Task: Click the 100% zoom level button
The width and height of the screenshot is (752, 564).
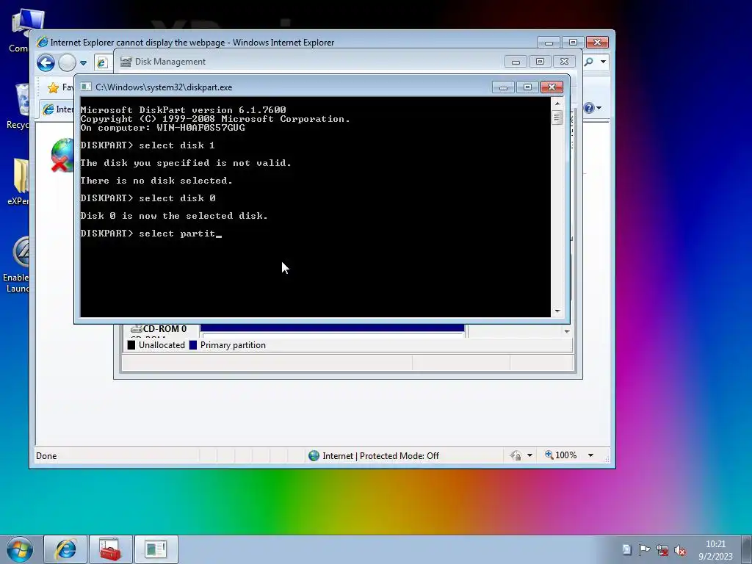Action: tap(560, 455)
